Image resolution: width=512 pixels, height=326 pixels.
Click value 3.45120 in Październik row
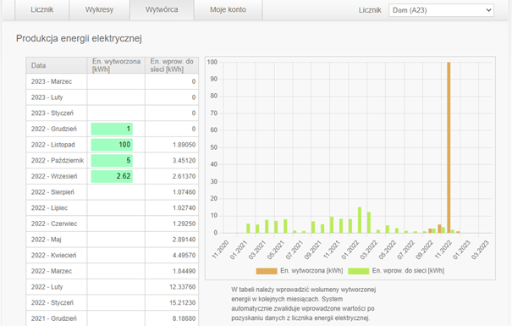(184, 160)
